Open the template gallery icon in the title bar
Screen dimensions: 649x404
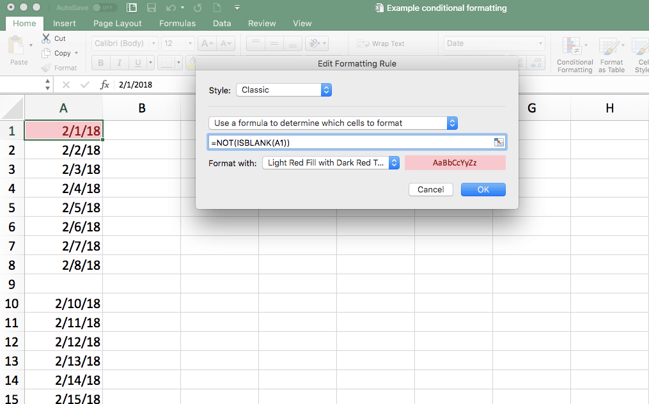pos(132,8)
